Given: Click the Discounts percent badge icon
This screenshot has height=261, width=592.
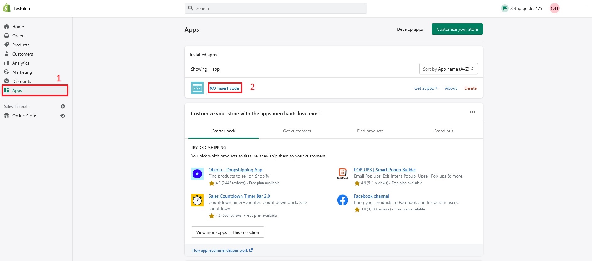Looking at the screenshot, I should coord(7,81).
